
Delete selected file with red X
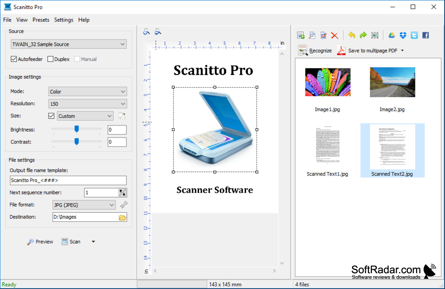click(335, 35)
